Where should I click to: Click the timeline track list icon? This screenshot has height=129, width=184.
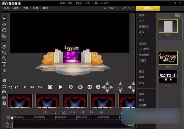coord(8,118)
